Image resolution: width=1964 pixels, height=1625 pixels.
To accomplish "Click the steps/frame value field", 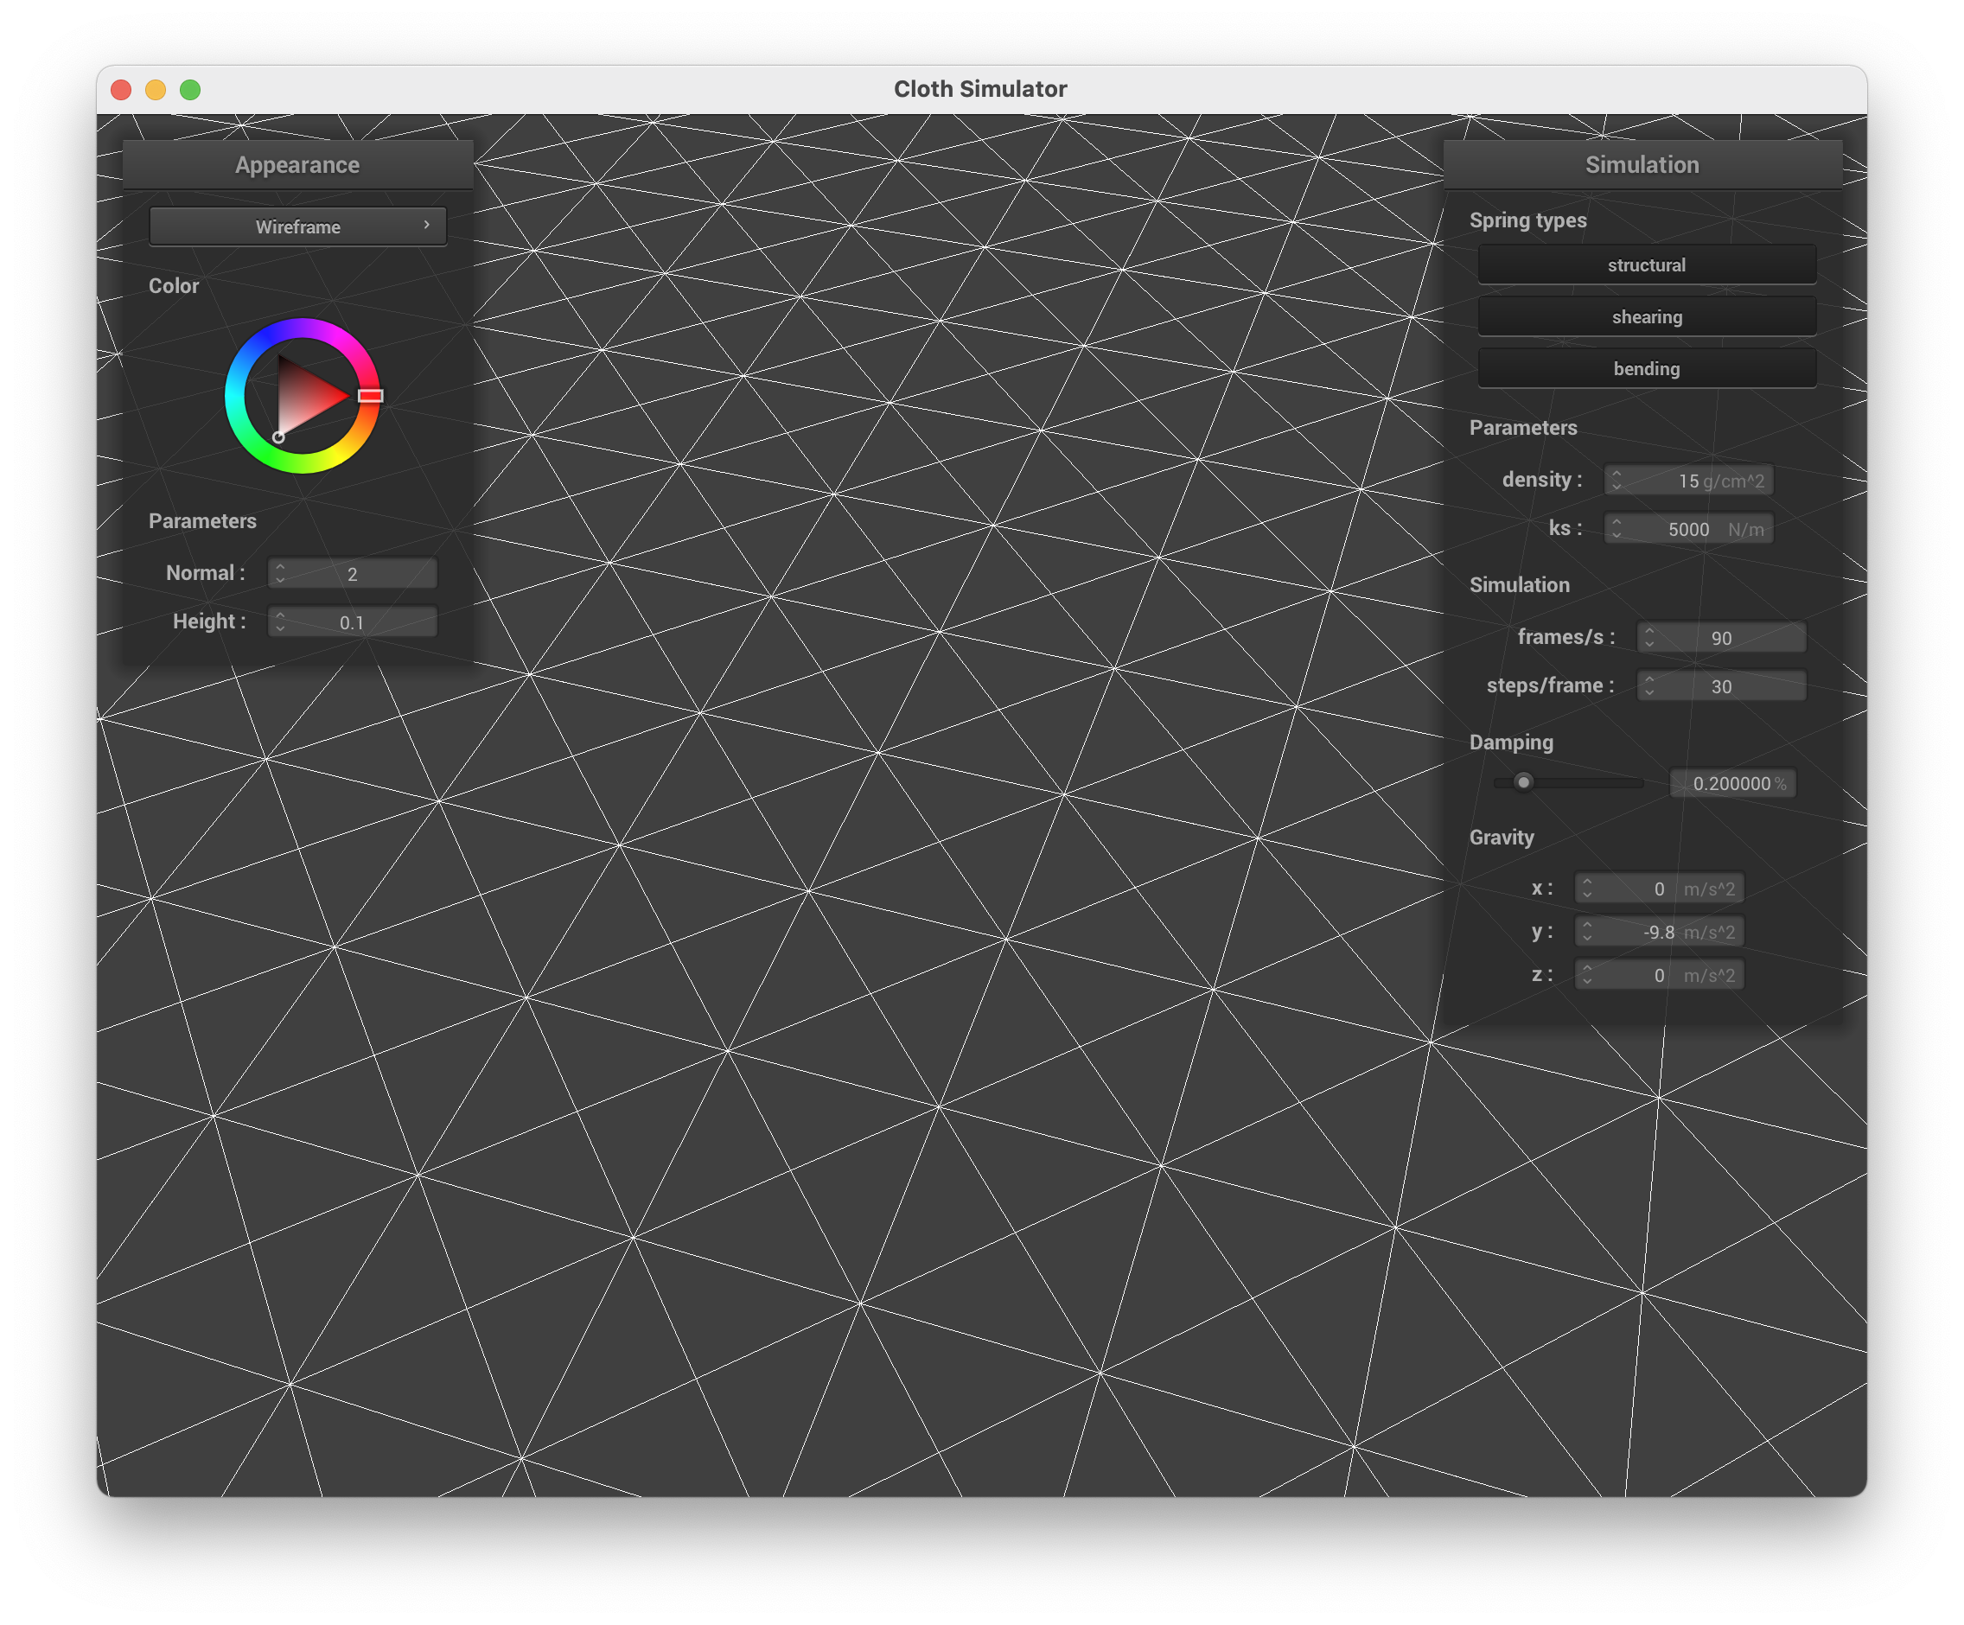I will coord(1721,686).
